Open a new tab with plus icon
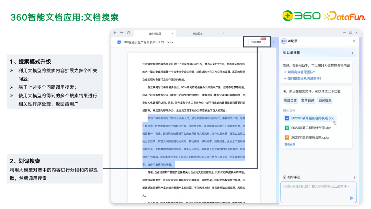This screenshot has width=371, height=209. [x=224, y=33]
